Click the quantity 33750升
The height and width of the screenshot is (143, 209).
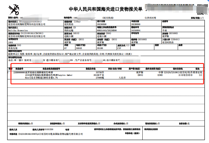100,72
